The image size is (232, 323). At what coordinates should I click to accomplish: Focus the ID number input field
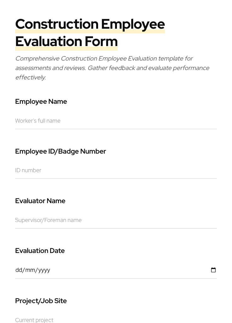click(x=95, y=170)
